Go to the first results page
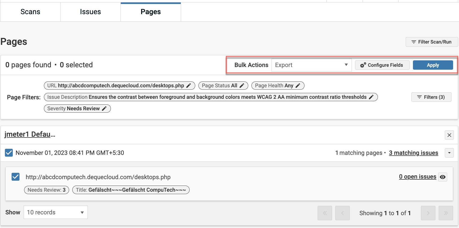This screenshot has width=459, height=228. point(325,213)
